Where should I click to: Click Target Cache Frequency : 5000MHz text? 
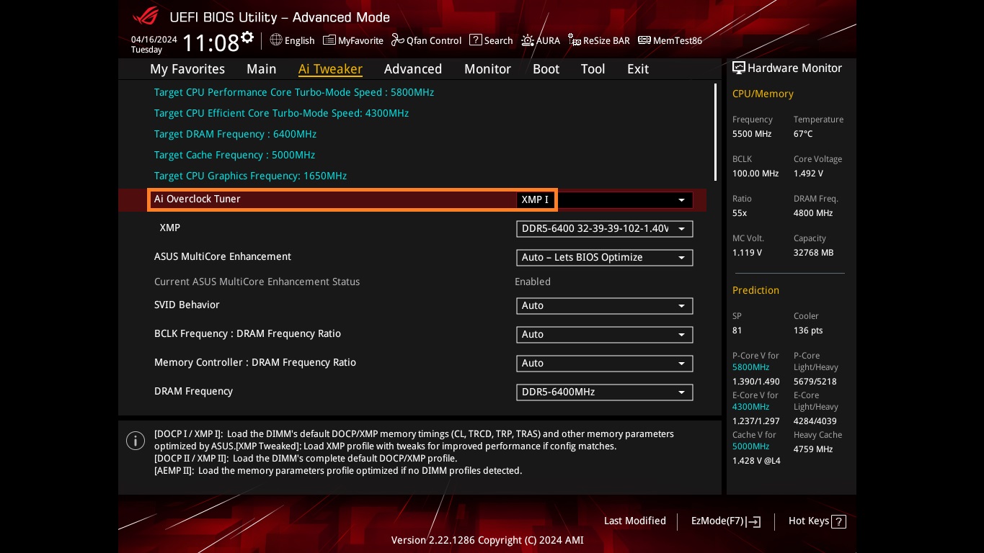234,155
